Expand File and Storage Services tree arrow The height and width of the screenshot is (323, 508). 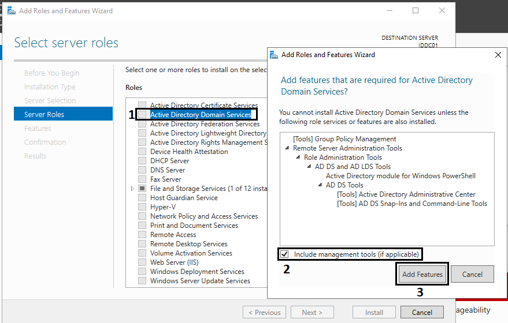click(x=132, y=189)
